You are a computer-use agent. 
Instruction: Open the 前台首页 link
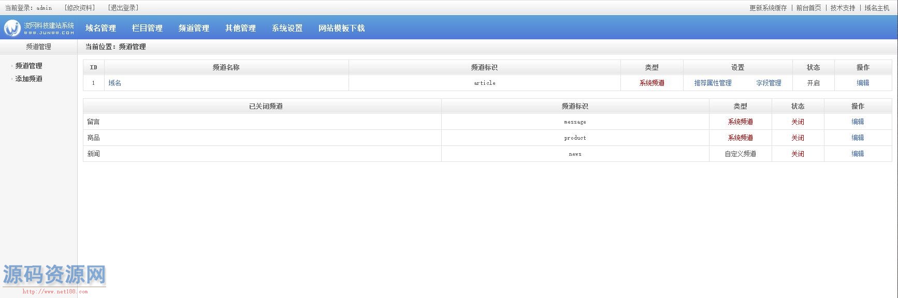808,8
